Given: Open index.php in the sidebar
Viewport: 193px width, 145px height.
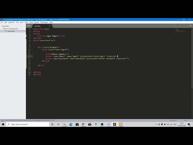Looking at the screenshot, I should pyautogui.click(x=11, y=31).
